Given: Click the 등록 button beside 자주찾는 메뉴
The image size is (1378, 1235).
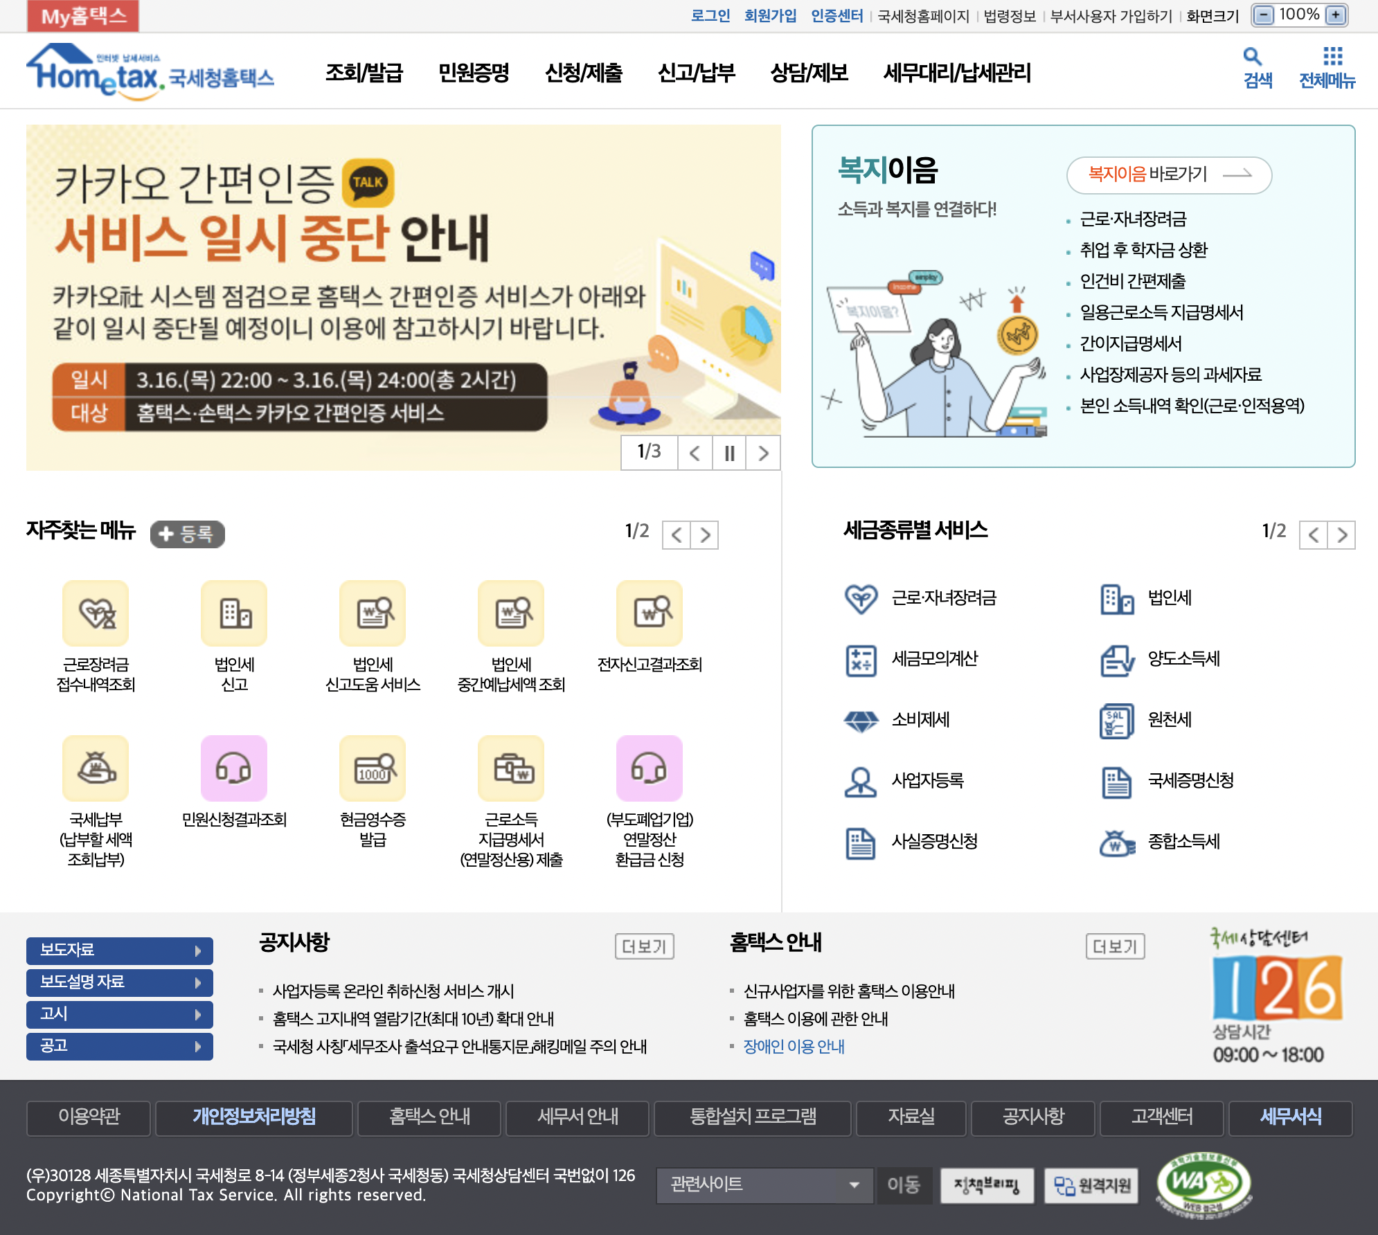Looking at the screenshot, I should (187, 534).
